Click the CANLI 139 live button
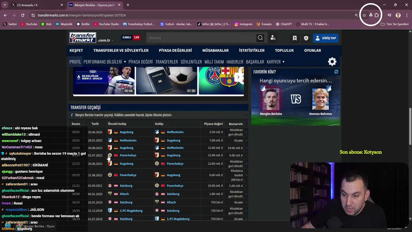412x232 pixels. 131,37
